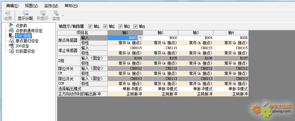
Task: Click the 原点传感器 row label
Action: pyautogui.click(x=69, y=40)
